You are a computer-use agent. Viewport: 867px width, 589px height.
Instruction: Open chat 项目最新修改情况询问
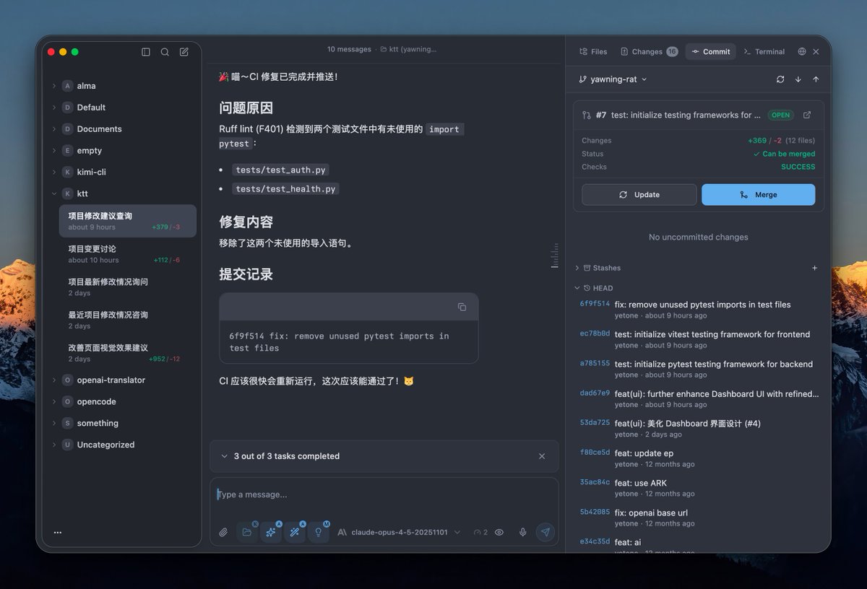pyautogui.click(x=128, y=287)
